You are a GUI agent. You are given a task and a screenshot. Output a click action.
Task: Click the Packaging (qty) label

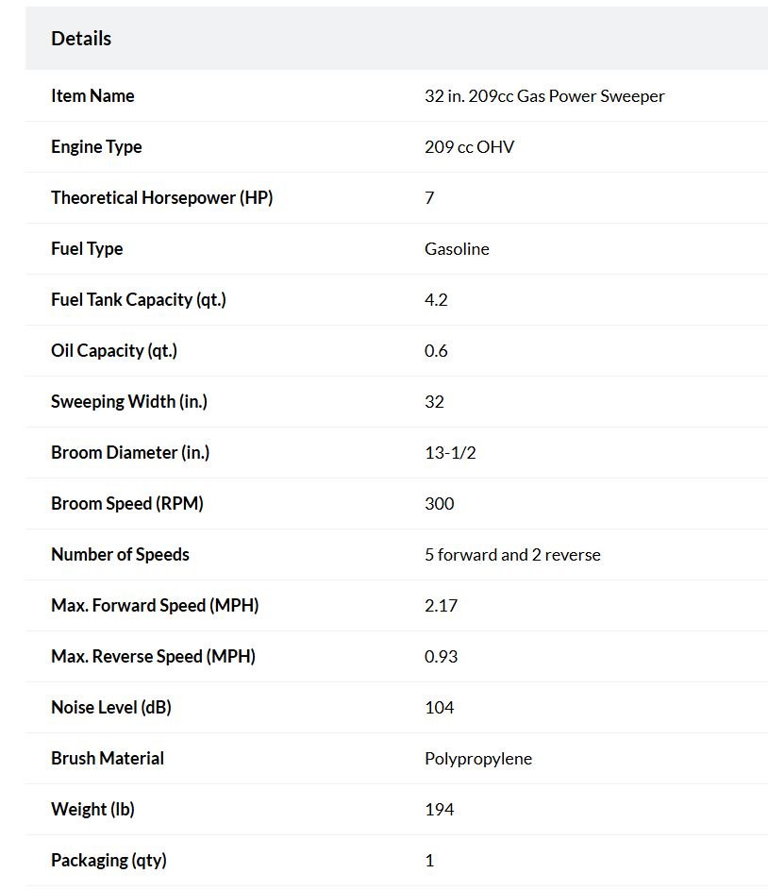pos(109,861)
